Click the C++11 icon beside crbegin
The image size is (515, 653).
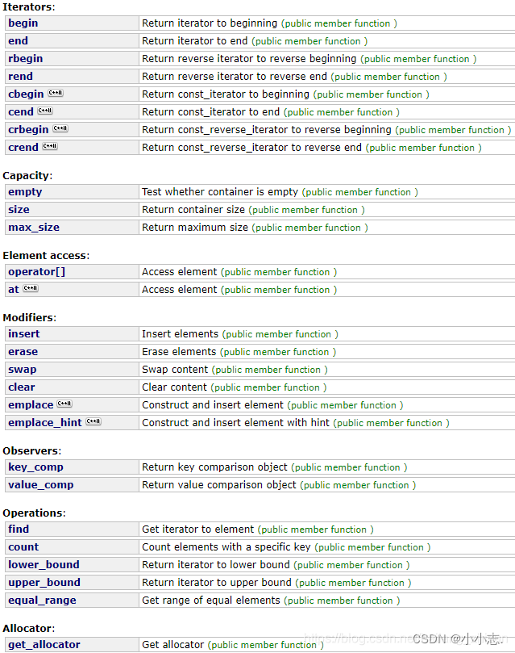point(60,128)
